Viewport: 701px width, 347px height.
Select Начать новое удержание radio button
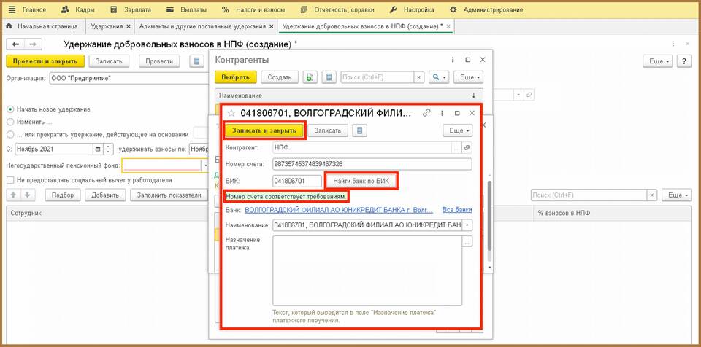[9, 109]
